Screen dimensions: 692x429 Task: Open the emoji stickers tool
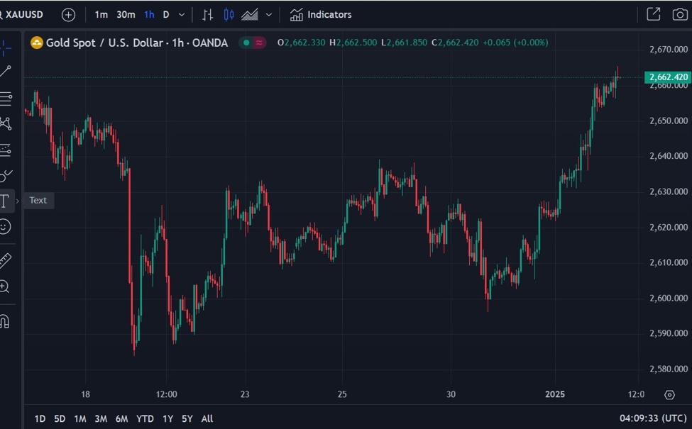(x=6, y=228)
